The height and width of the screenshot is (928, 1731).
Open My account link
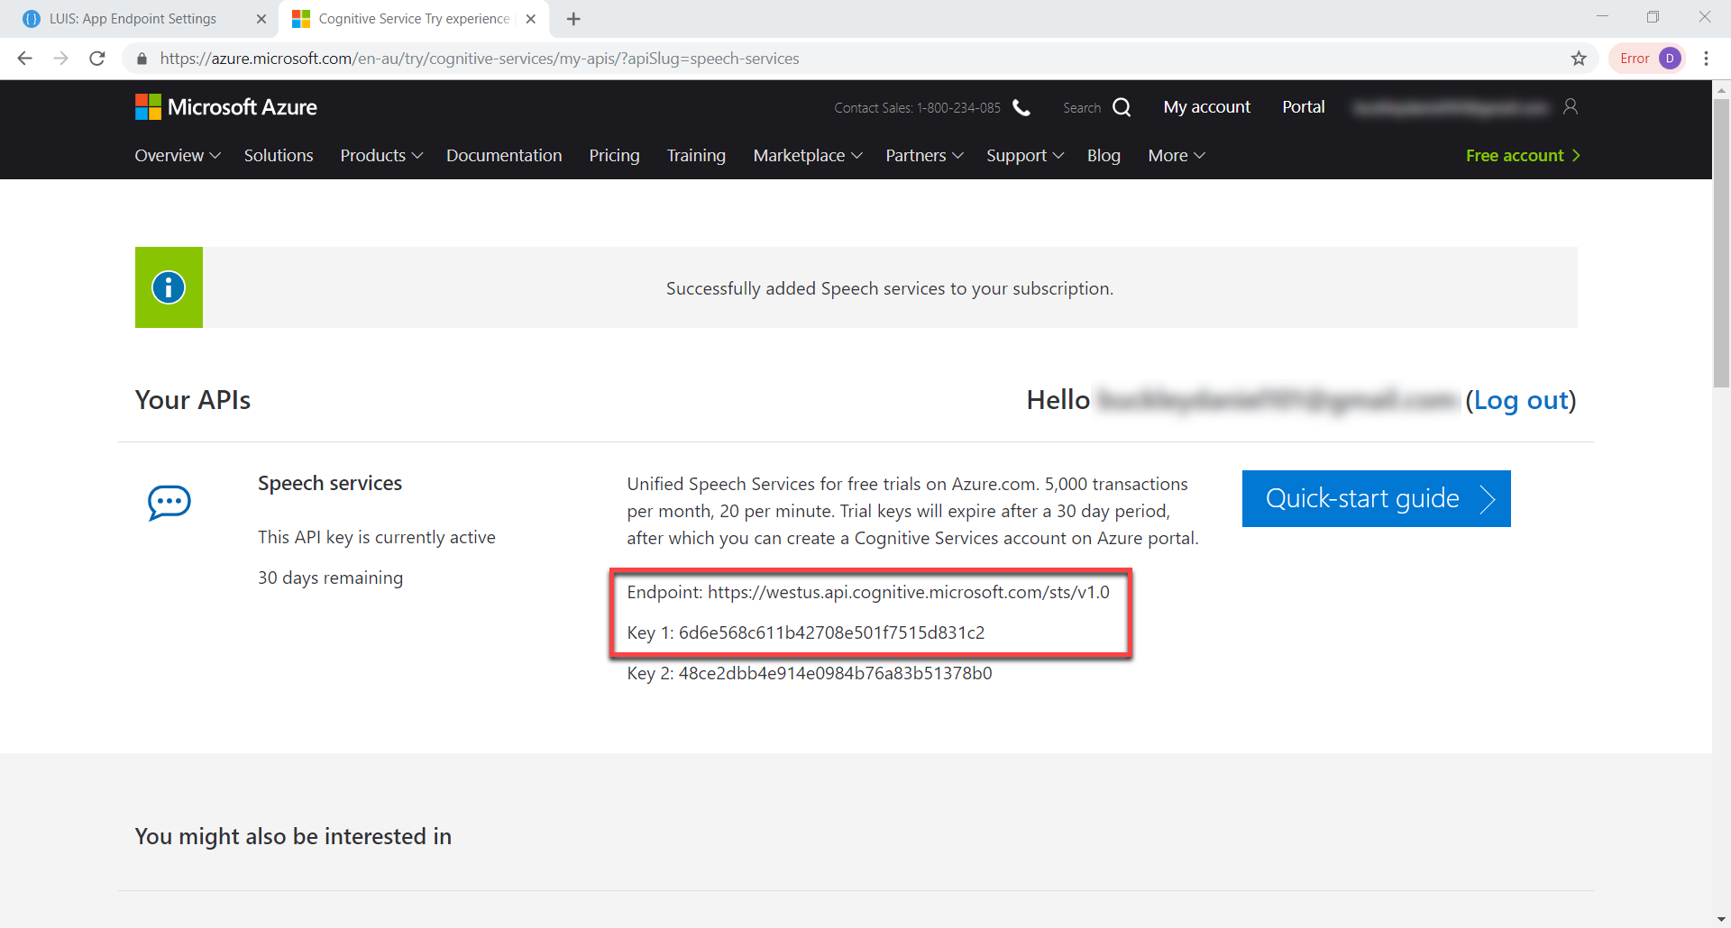coord(1206,107)
